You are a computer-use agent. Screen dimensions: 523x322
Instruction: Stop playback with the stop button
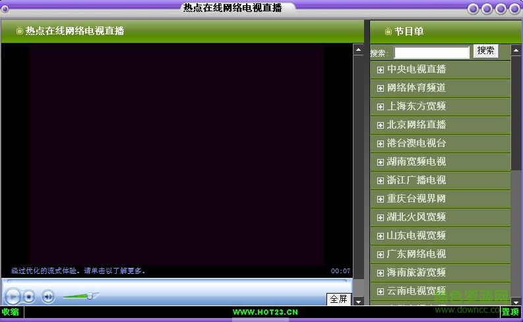pyautogui.click(x=29, y=296)
